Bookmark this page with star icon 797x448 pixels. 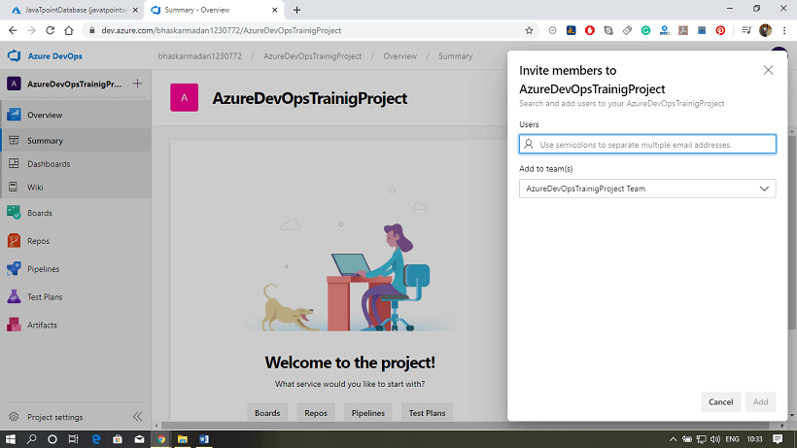coord(529,30)
